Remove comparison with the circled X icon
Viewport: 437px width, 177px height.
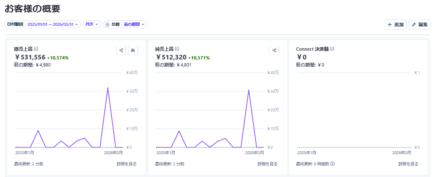[107, 25]
